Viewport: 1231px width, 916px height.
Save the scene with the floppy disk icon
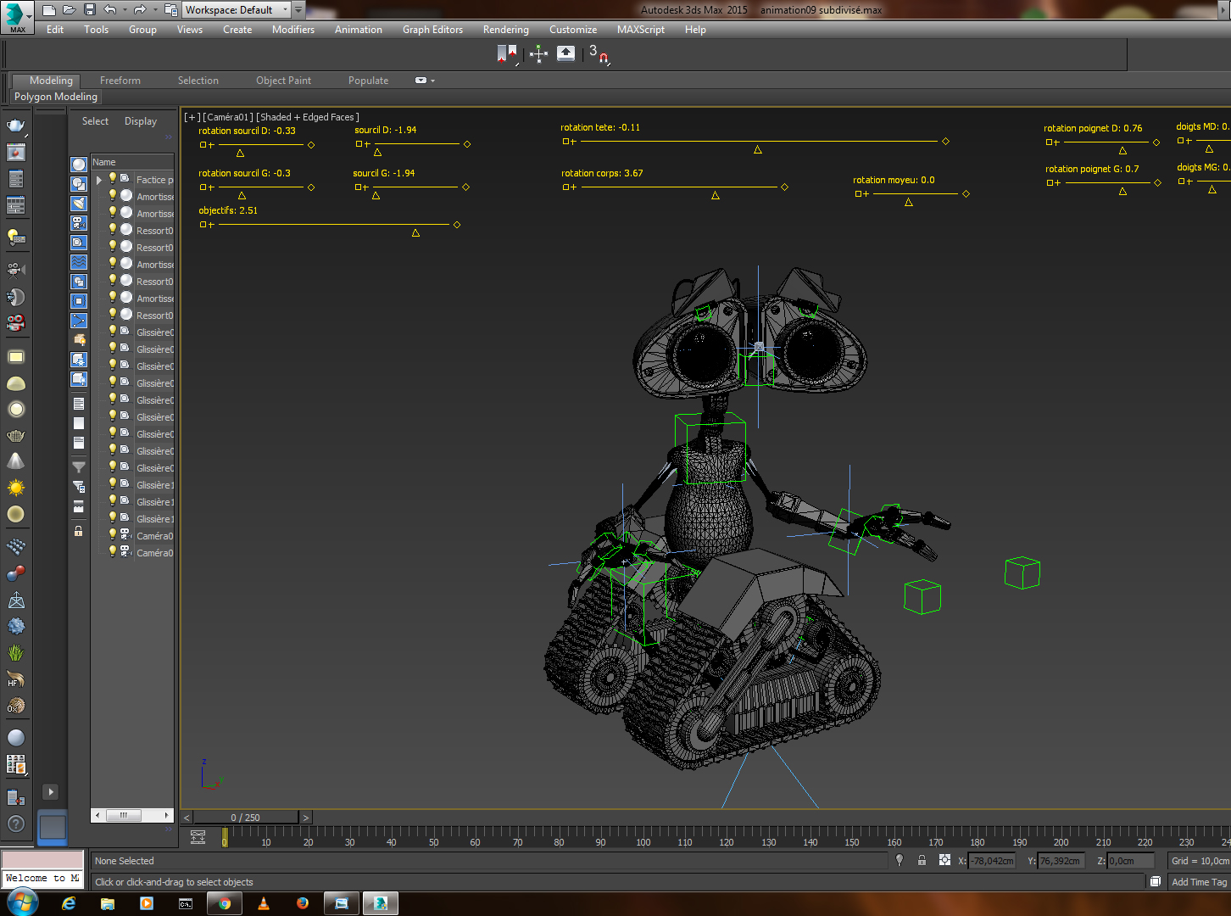(89, 10)
